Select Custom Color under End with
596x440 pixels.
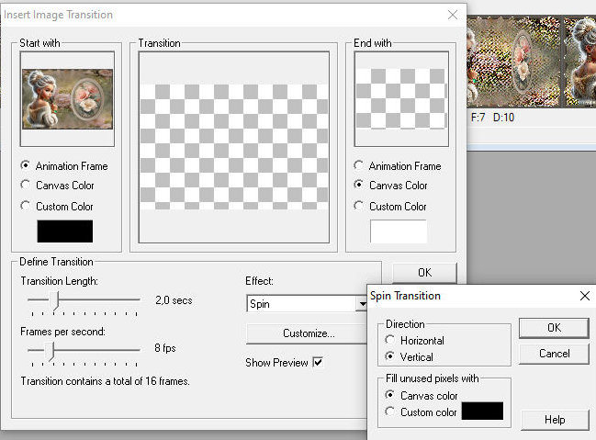(x=359, y=207)
